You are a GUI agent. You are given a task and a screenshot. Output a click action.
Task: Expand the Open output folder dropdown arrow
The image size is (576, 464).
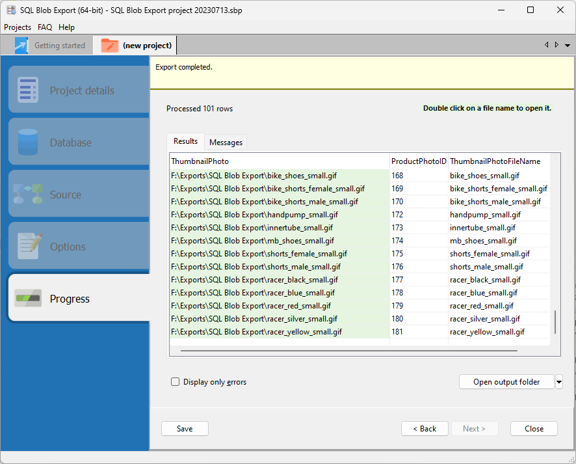559,382
